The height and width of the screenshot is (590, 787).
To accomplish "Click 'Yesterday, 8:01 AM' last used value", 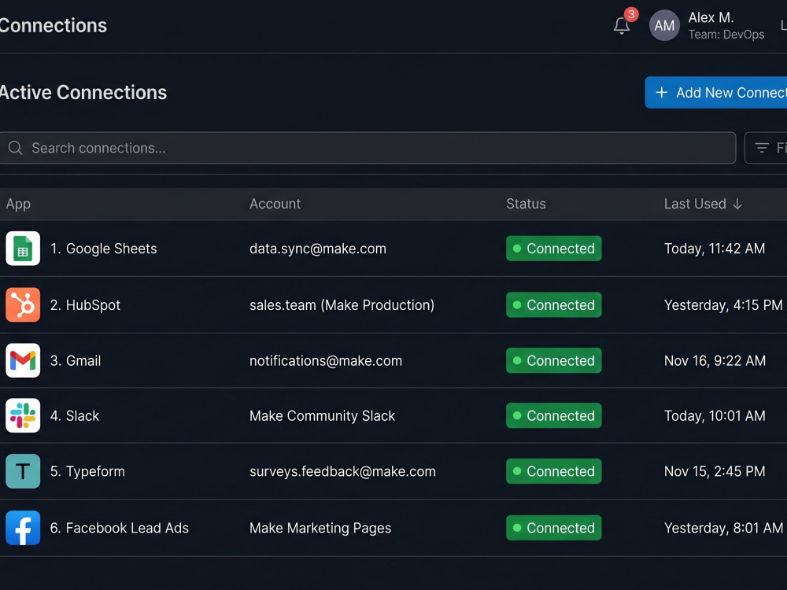I will (x=723, y=528).
